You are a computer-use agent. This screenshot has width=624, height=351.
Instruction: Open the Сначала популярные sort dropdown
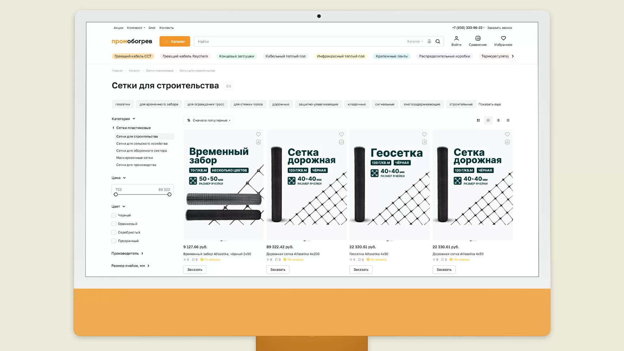(x=209, y=120)
